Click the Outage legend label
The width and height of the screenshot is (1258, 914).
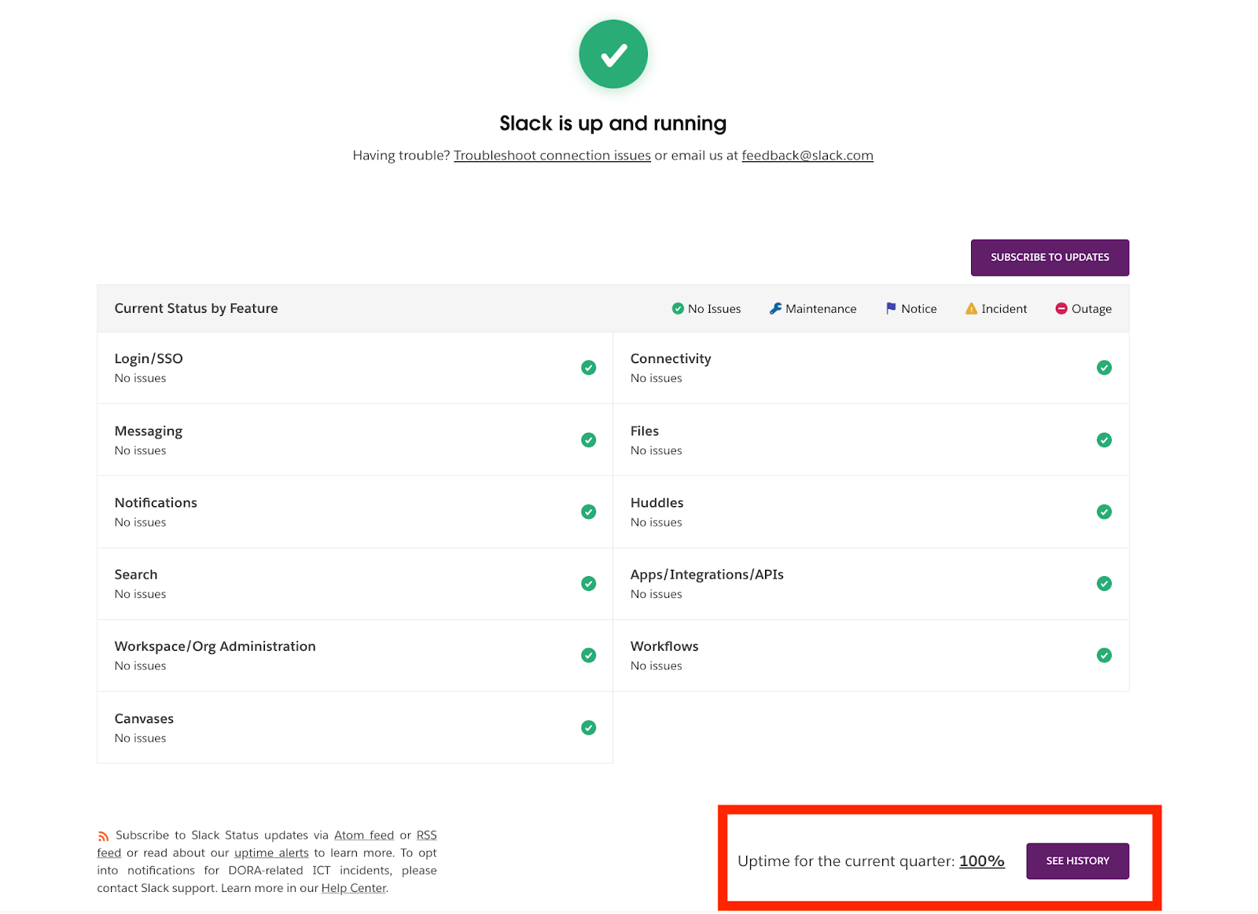(1091, 309)
